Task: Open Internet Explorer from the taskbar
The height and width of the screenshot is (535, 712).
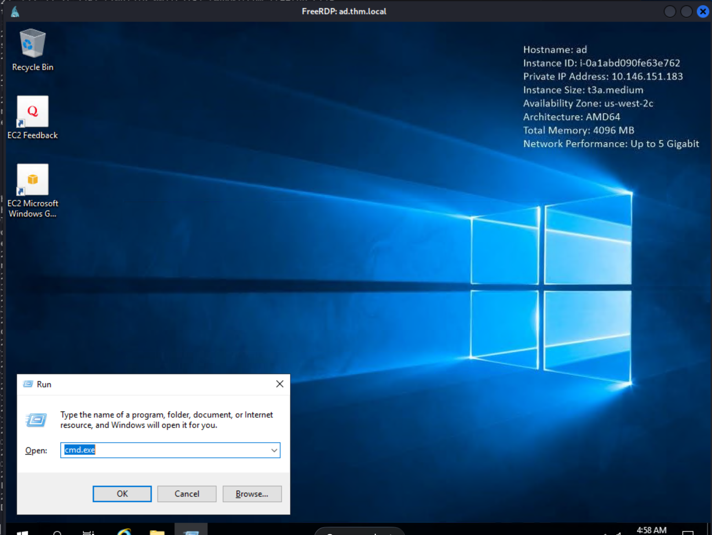Action: 124,532
